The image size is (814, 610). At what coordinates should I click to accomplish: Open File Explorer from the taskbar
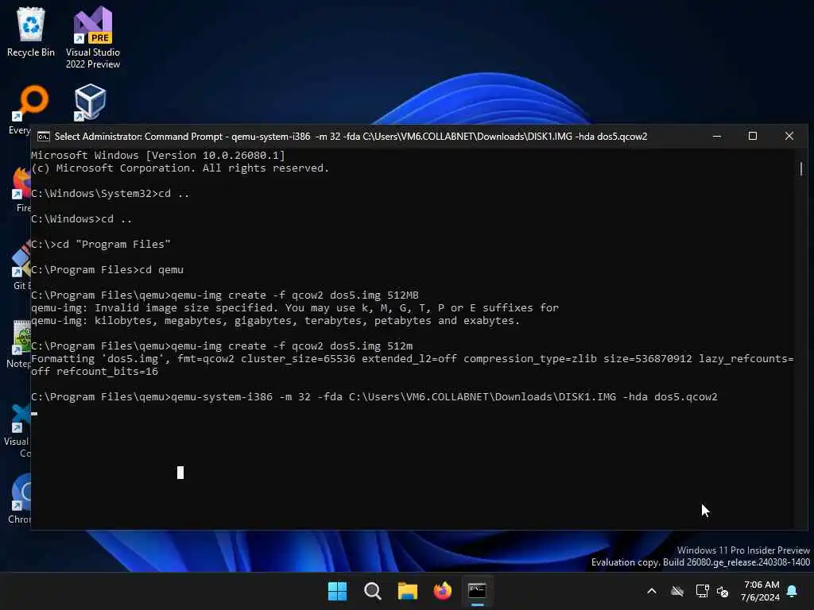[408, 591]
